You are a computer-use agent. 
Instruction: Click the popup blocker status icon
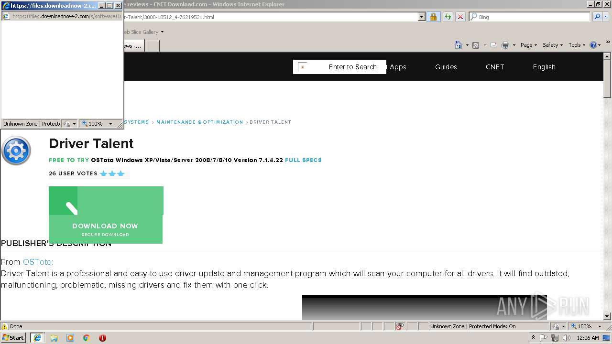[x=400, y=326]
